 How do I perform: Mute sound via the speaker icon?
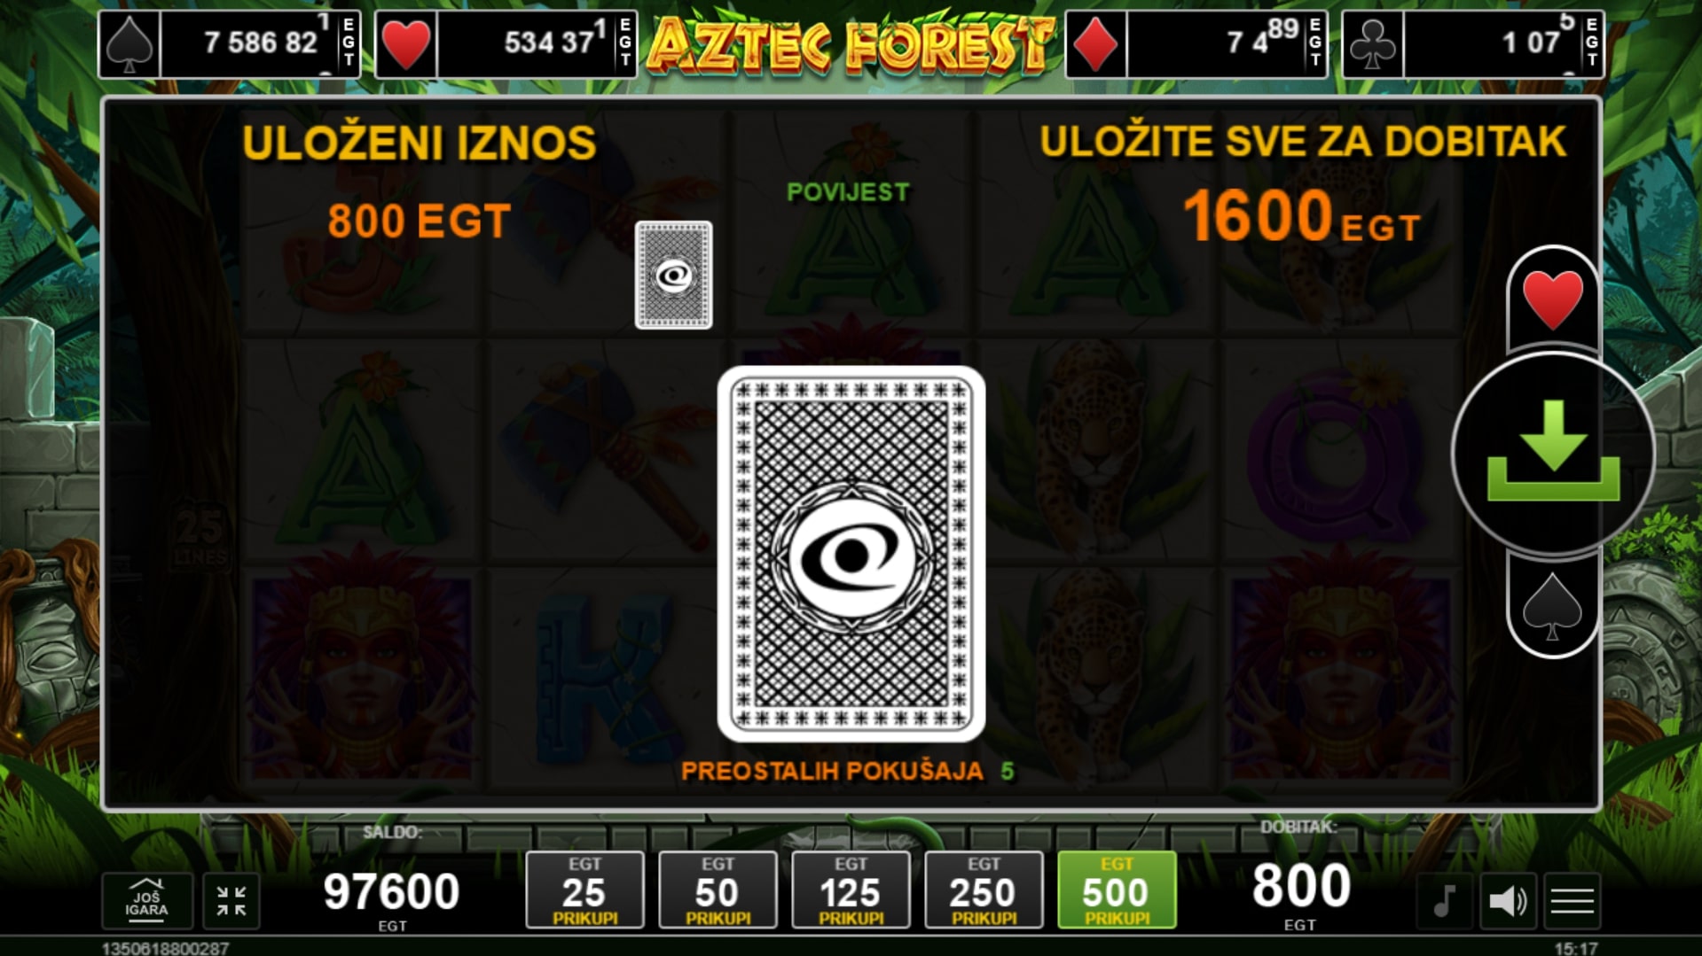click(x=1508, y=901)
